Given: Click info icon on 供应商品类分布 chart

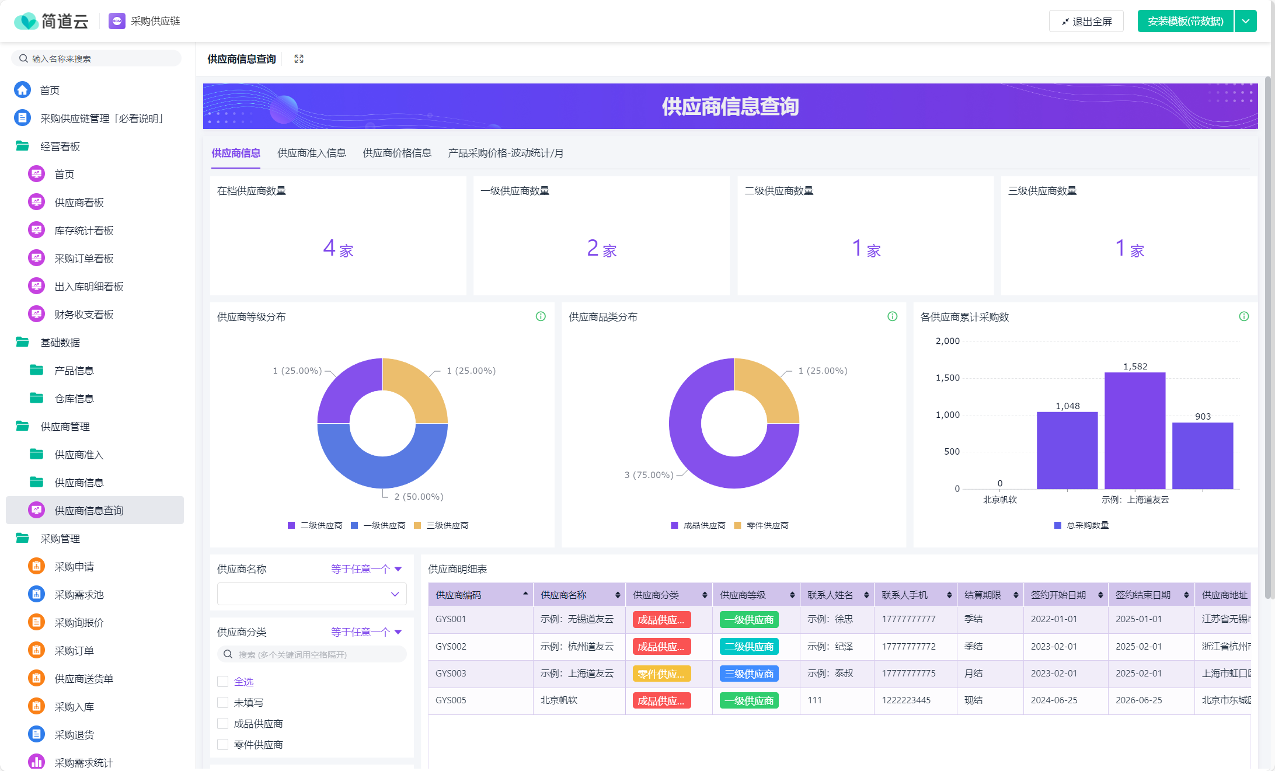Looking at the screenshot, I should point(892,316).
